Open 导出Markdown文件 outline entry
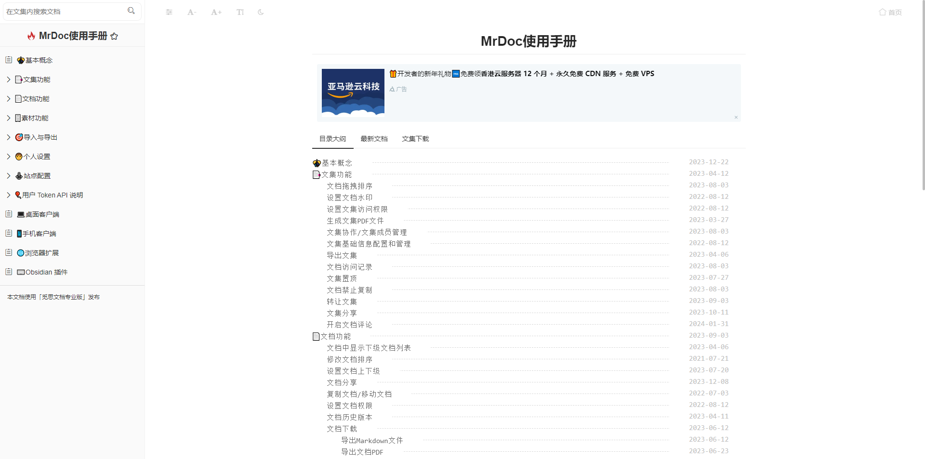 (x=372, y=440)
